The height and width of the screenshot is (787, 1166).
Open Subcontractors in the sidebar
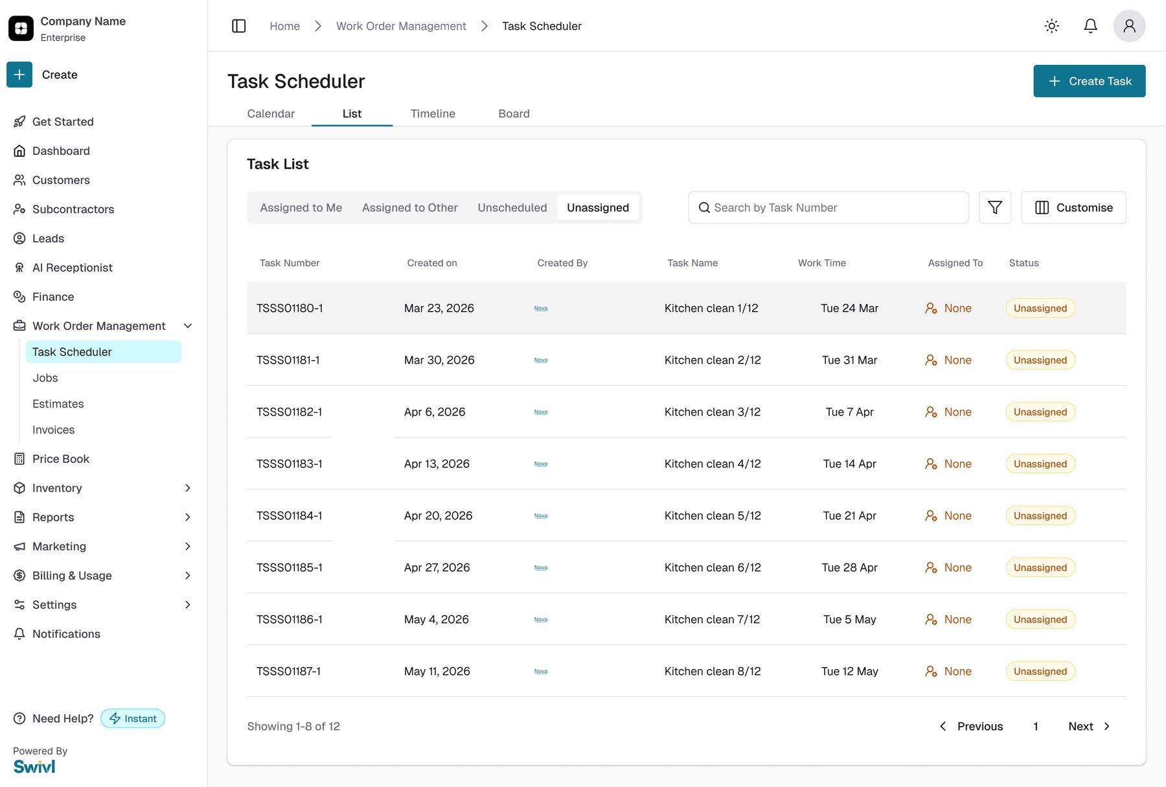click(73, 209)
